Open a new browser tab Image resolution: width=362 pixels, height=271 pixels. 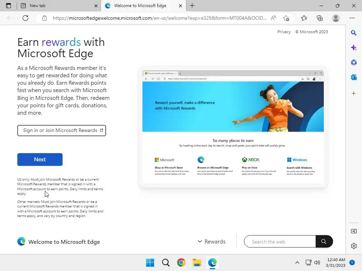point(192,6)
